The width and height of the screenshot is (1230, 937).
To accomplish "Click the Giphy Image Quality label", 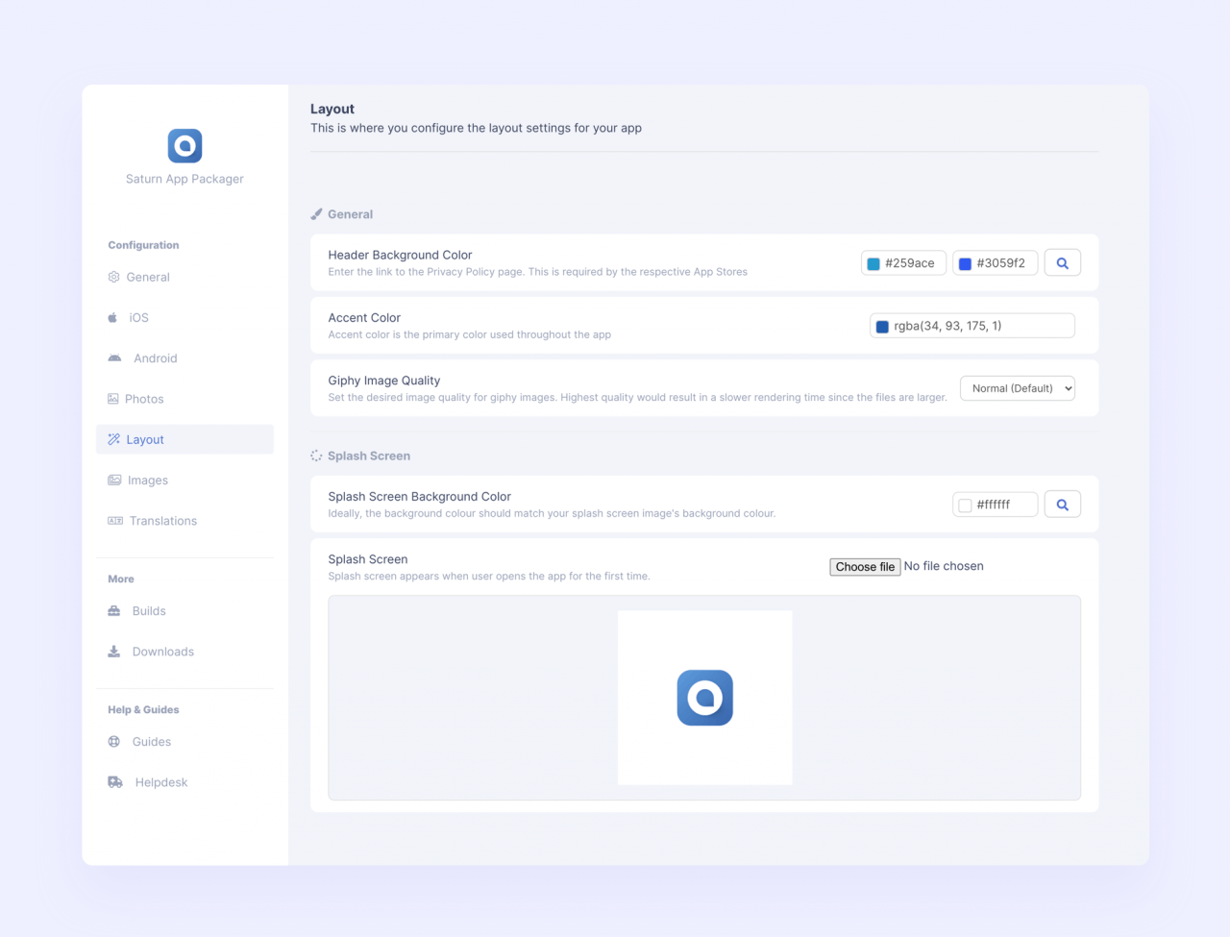I will coord(384,381).
